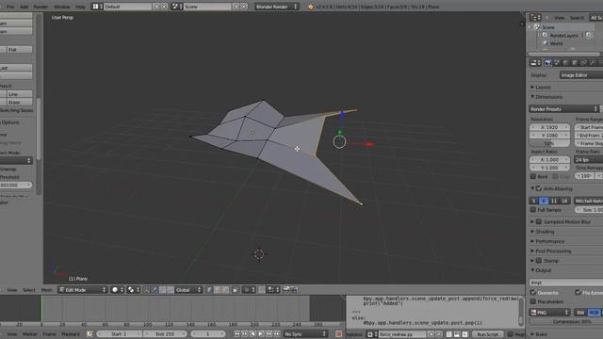Viewport: 603px width, 339px height.
Task: Open the Render Presets dropdown
Action: tap(563, 109)
